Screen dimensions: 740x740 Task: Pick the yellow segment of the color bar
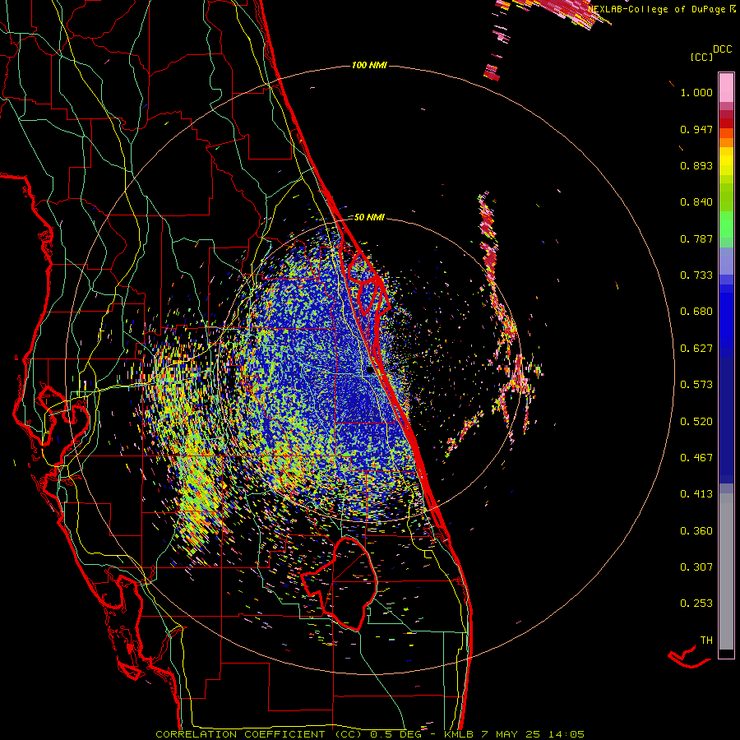(x=726, y=161)
